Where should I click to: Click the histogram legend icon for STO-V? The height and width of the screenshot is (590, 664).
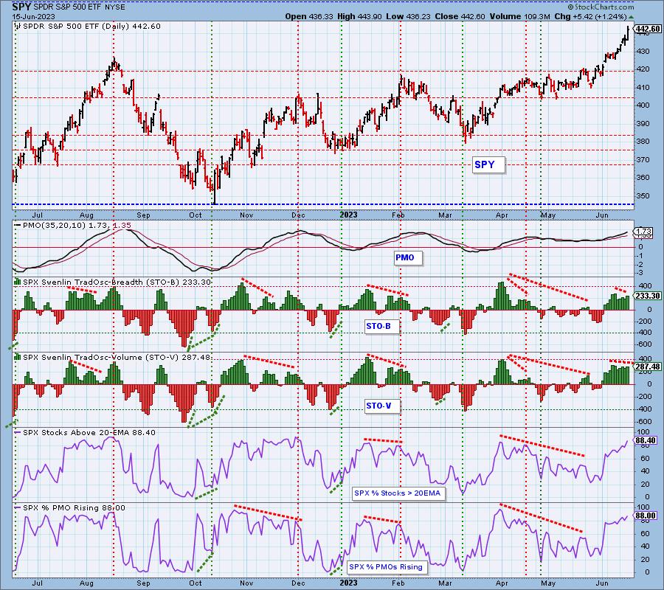18,357
